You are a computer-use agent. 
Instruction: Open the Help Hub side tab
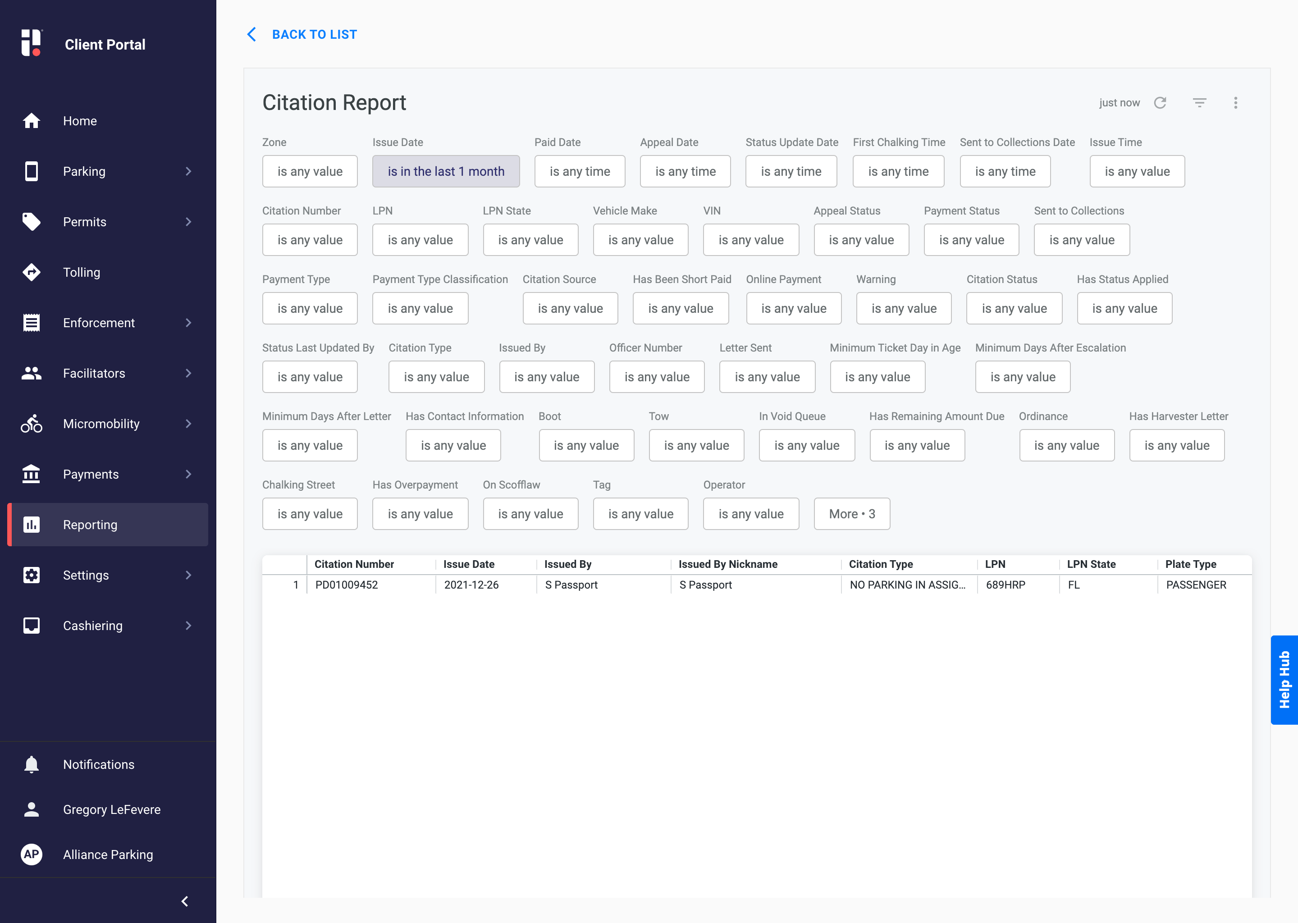(1284, 680)
